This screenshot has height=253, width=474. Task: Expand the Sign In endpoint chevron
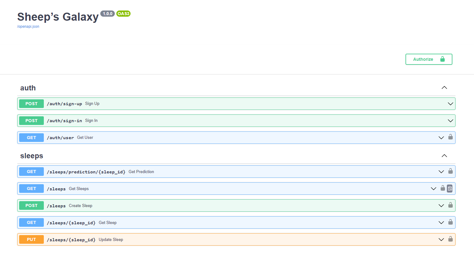coord(450,121)
